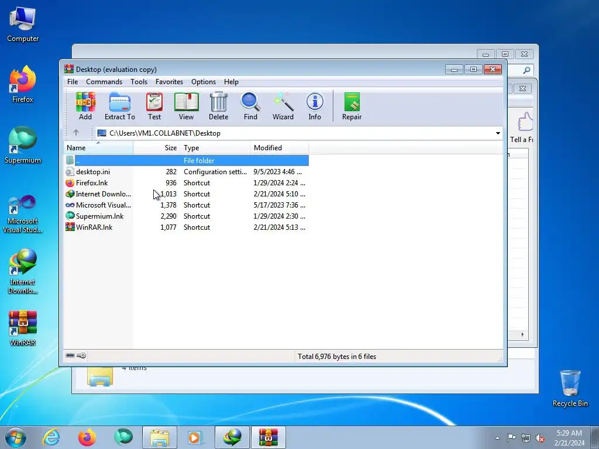Open Windows Start menu orb
The height and width of the screenshot is (449, 599).
pyautogui.click(x=16, y=437)
